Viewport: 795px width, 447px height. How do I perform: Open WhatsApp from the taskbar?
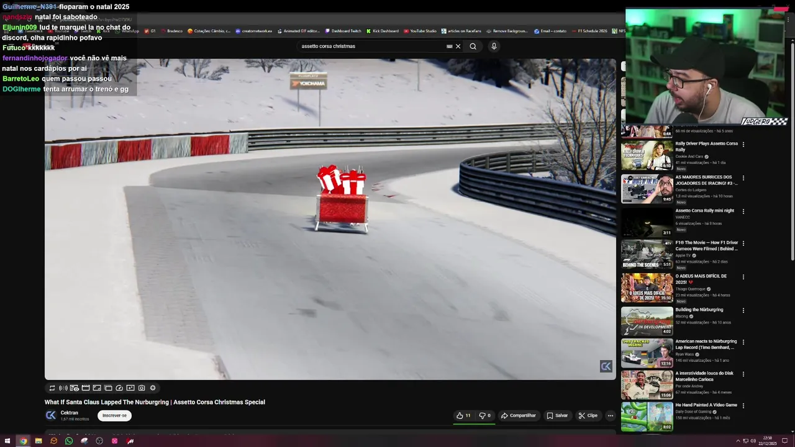(x=69, y=441)
